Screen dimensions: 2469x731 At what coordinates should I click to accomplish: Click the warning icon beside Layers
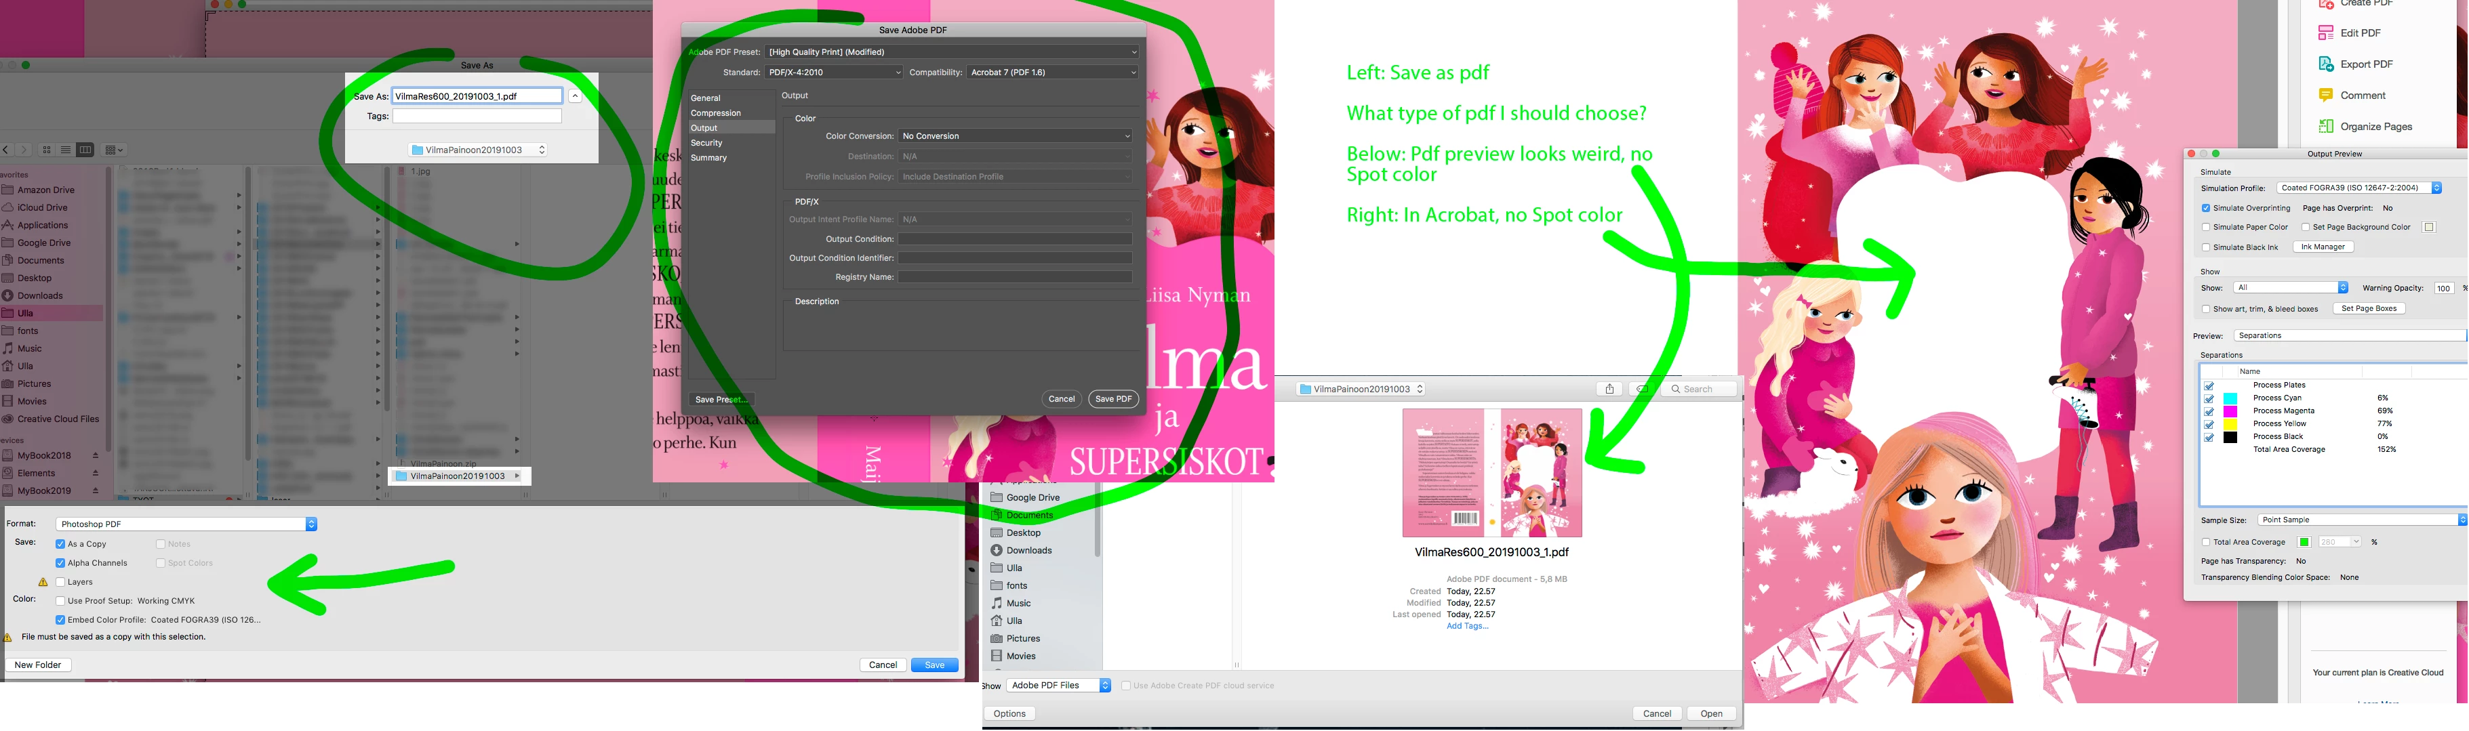coord(43,581)
